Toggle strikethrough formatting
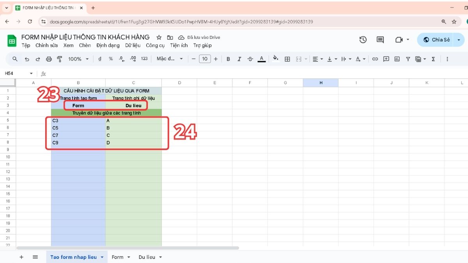 (x=250, y=59)
